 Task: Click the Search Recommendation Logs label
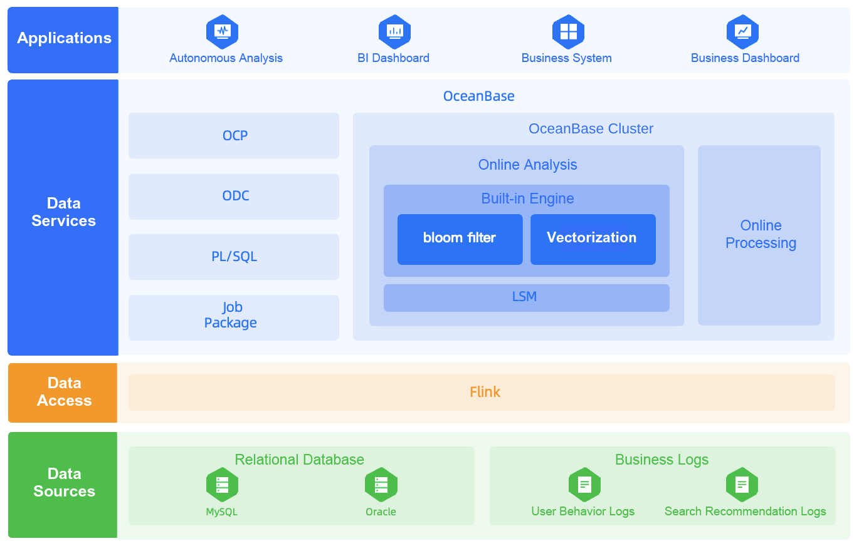point(746,512)
